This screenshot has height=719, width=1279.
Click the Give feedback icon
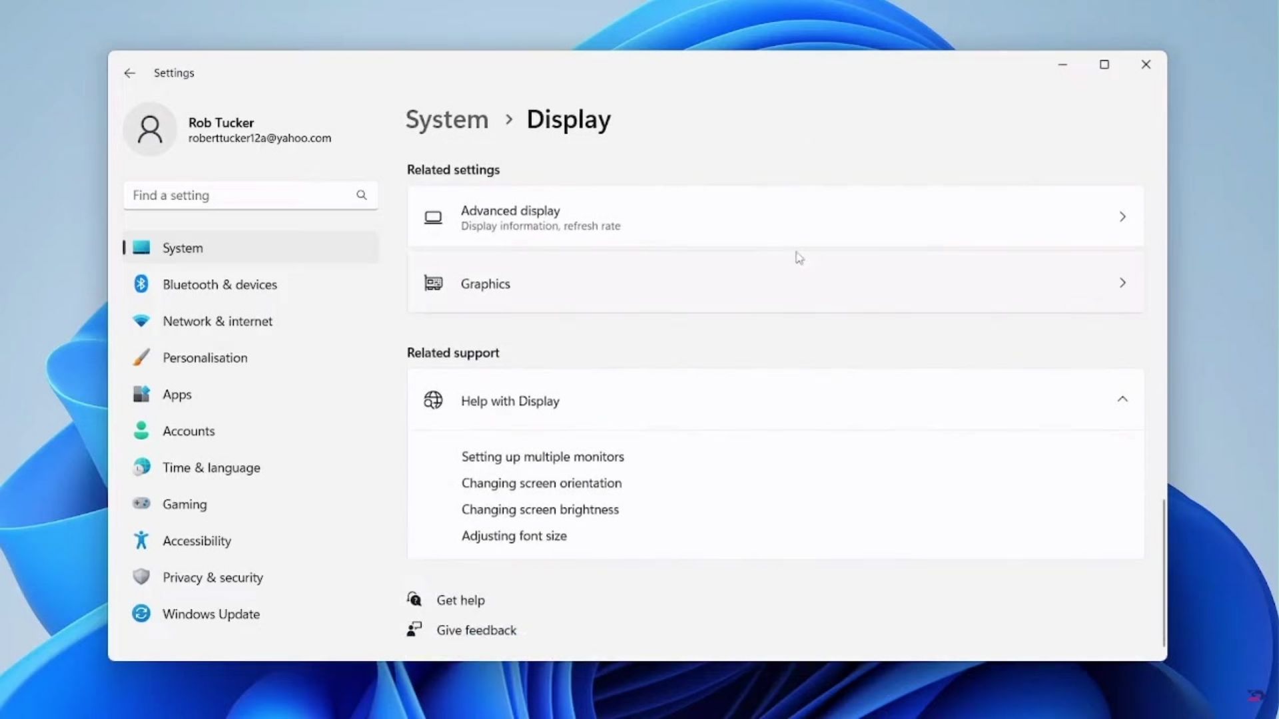[x=414, y=630]
